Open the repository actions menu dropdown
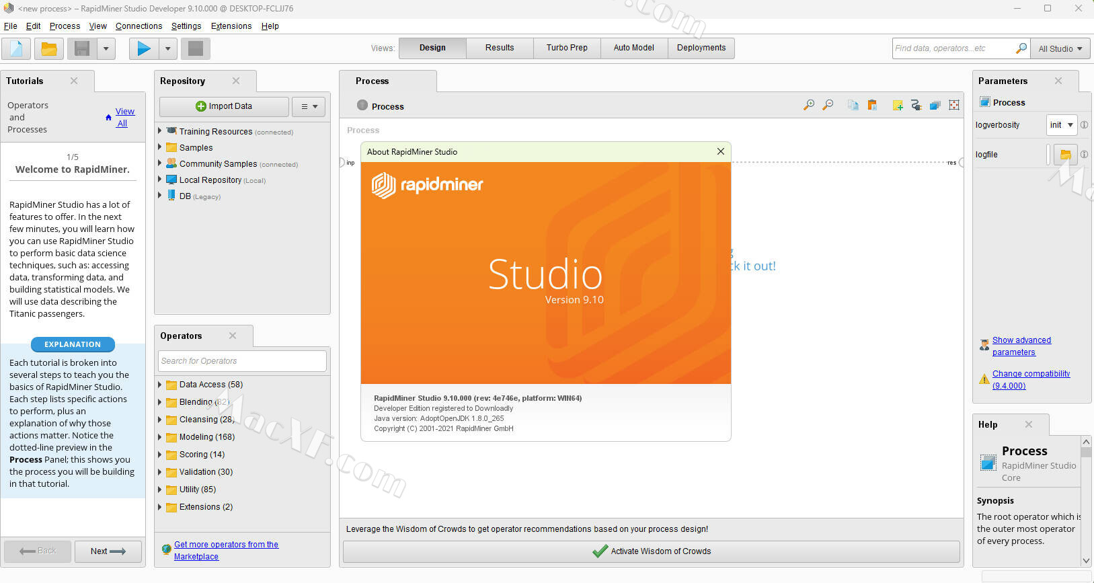Viewport: 1094px width, 583px height. click(309, 106)
